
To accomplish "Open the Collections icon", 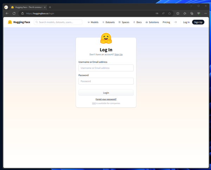I will click(192, 13).
